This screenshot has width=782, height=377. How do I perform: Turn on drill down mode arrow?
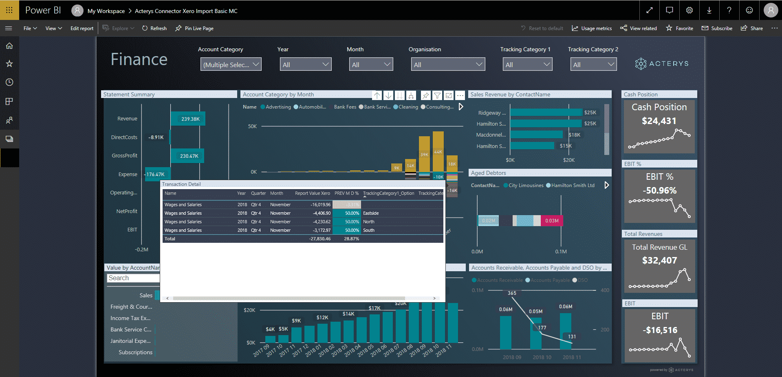[x=389, y=96]
